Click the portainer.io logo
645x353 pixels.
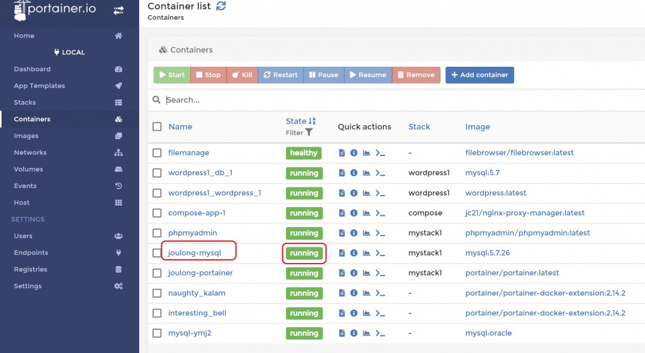55,9
